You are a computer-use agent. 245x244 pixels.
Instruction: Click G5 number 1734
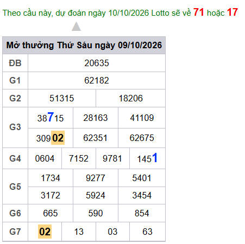51,178
